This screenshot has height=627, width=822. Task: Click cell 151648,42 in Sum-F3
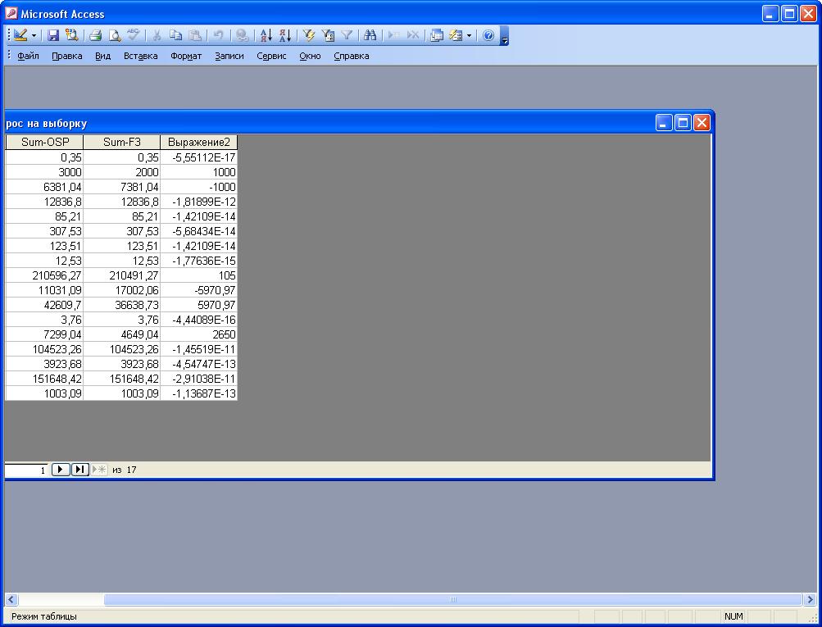coord(121,379)
